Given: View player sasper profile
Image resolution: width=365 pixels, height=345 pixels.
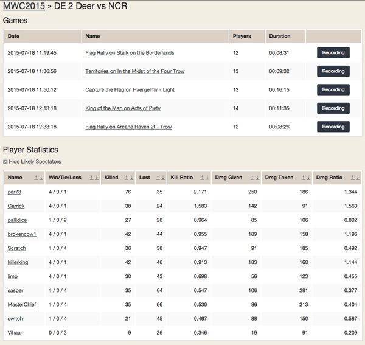Looking at the screenshot, I should 15,290.
